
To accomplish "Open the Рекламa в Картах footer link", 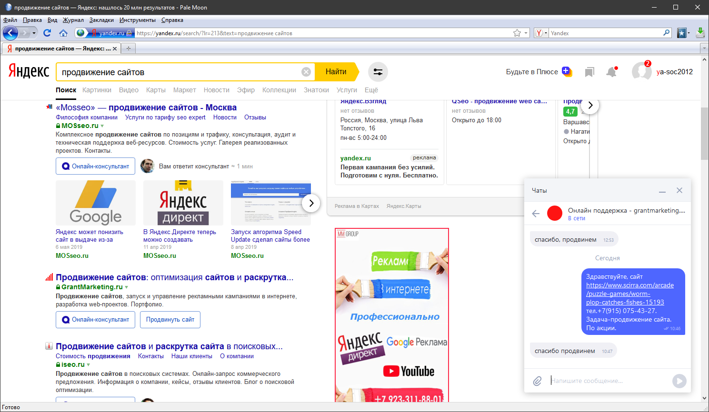I will click(357, 206).
